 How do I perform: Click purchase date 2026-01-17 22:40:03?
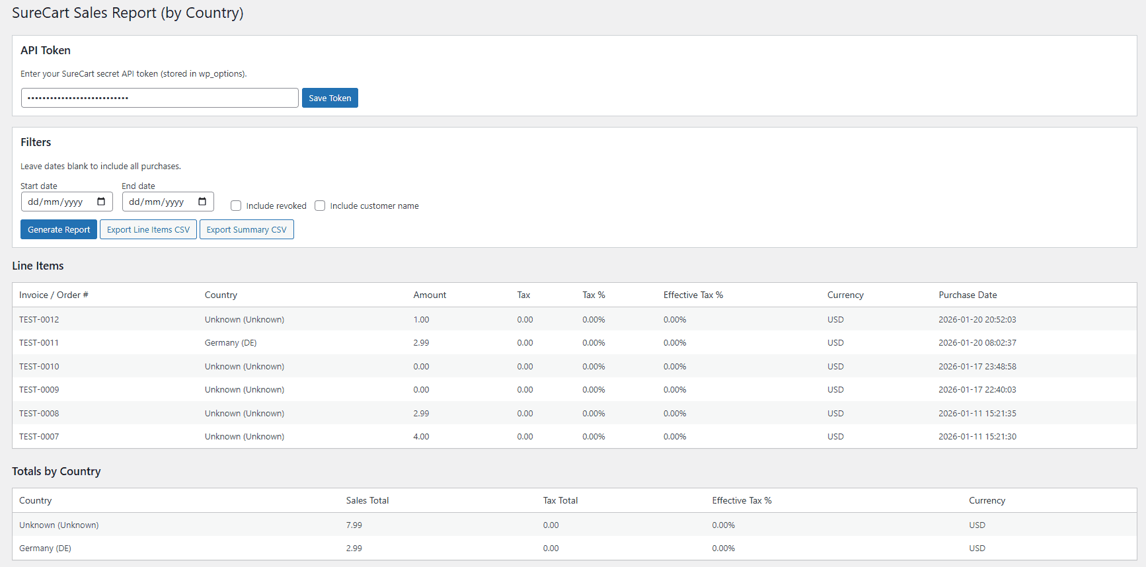[x=977, y=389]
